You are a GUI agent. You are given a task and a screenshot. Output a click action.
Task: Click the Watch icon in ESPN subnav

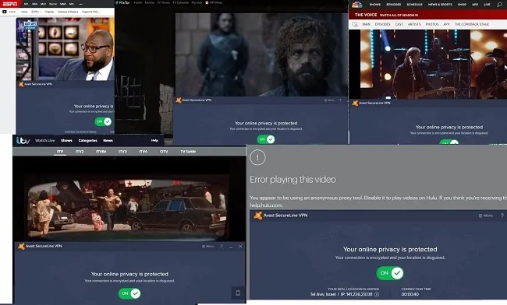pos(5,12)
